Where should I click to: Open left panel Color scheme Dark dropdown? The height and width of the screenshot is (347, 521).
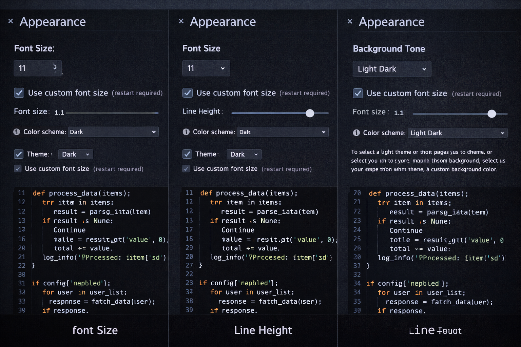[113, 132]
